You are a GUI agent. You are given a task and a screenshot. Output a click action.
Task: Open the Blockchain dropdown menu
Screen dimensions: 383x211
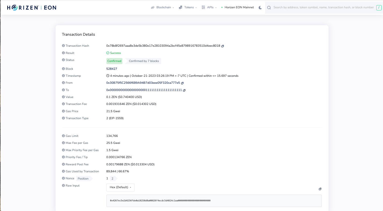tap(162, 8)
